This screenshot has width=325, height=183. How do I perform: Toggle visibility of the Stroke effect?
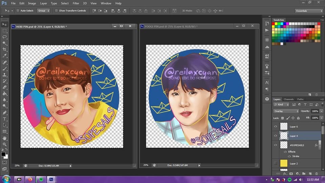click(289, 156)
